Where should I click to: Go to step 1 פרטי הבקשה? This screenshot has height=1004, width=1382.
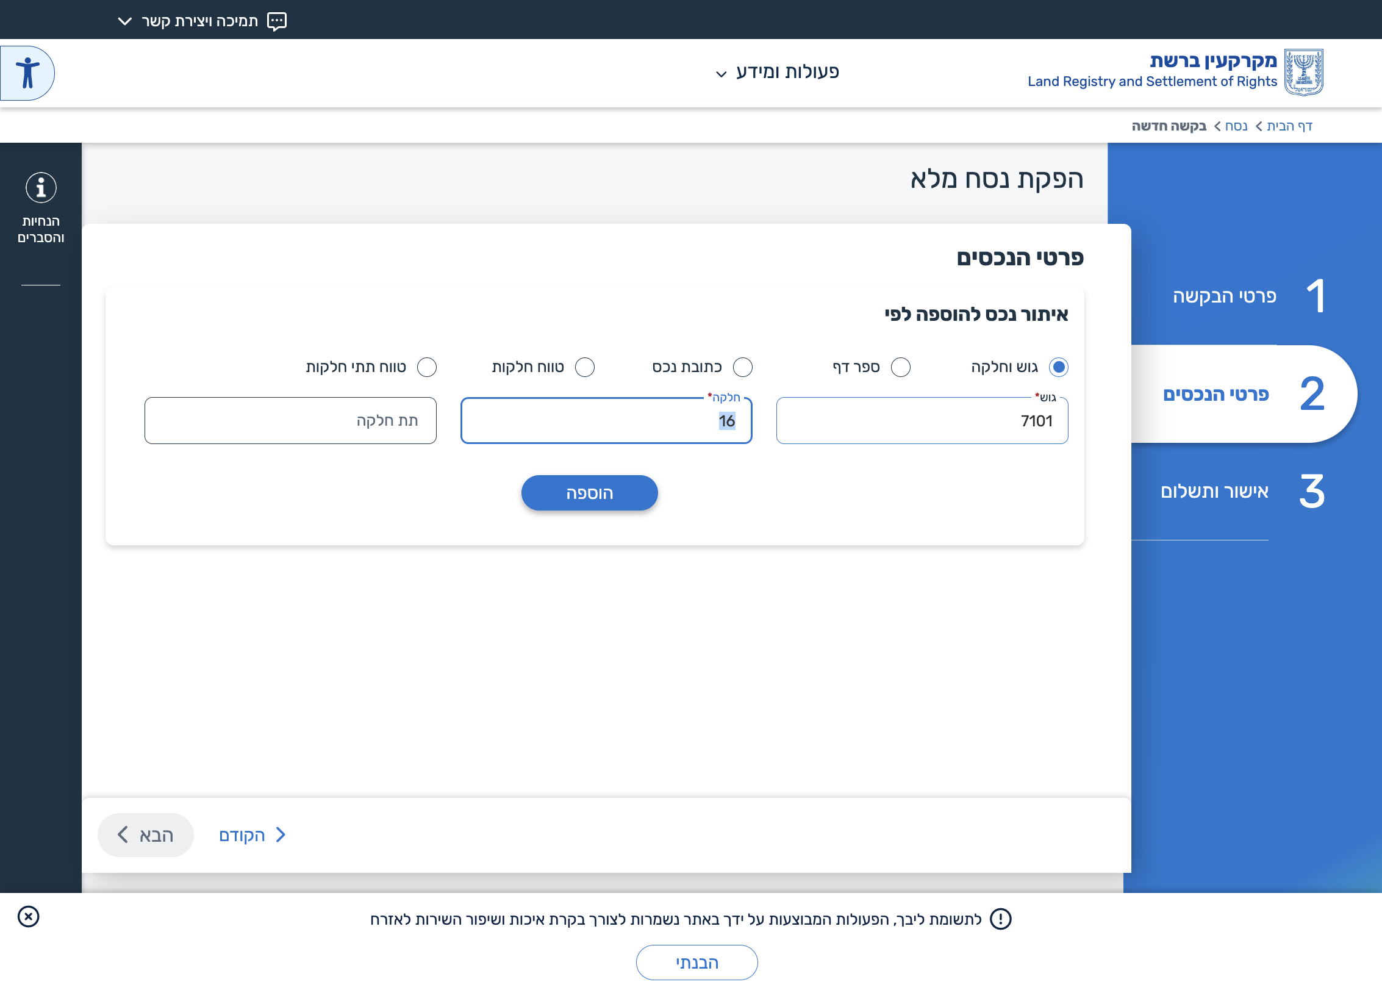pyautogui.click(x=1248, y=296)
